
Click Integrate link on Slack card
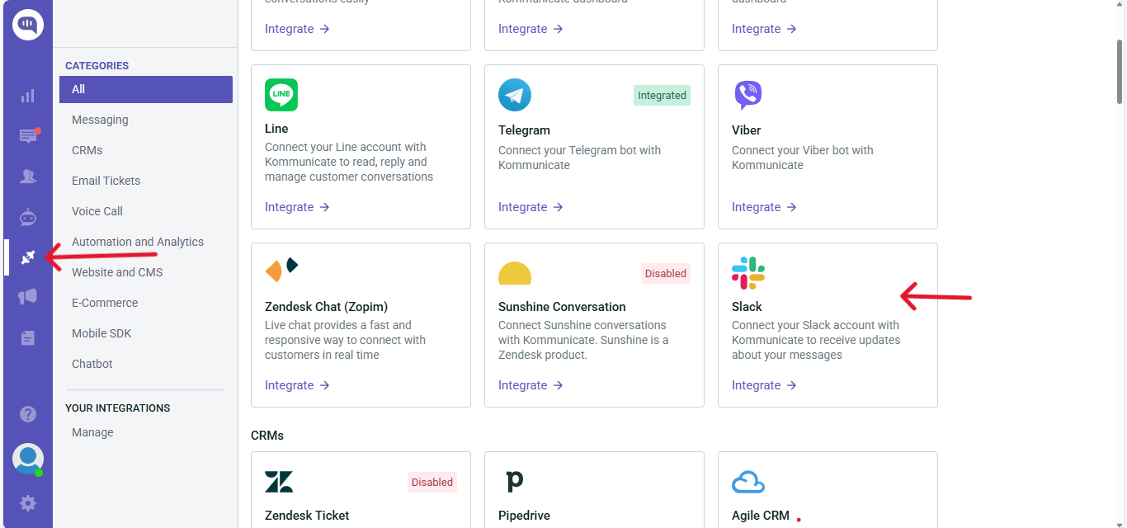click(x=764, y=385)
